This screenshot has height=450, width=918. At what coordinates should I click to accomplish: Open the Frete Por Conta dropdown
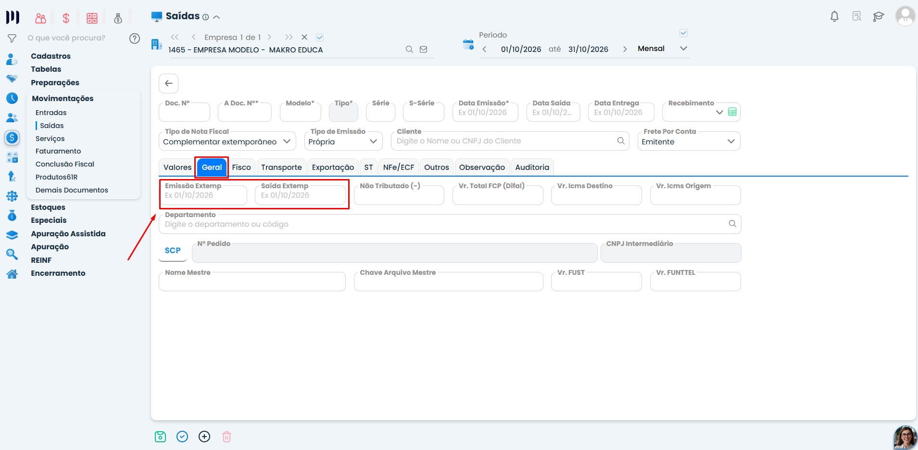click(689, 141)
